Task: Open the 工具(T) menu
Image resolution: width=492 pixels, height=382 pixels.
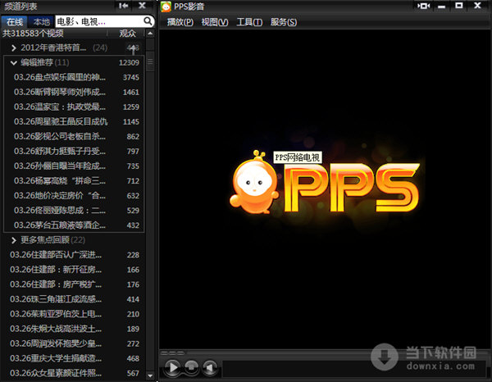Action: (249, 21)
